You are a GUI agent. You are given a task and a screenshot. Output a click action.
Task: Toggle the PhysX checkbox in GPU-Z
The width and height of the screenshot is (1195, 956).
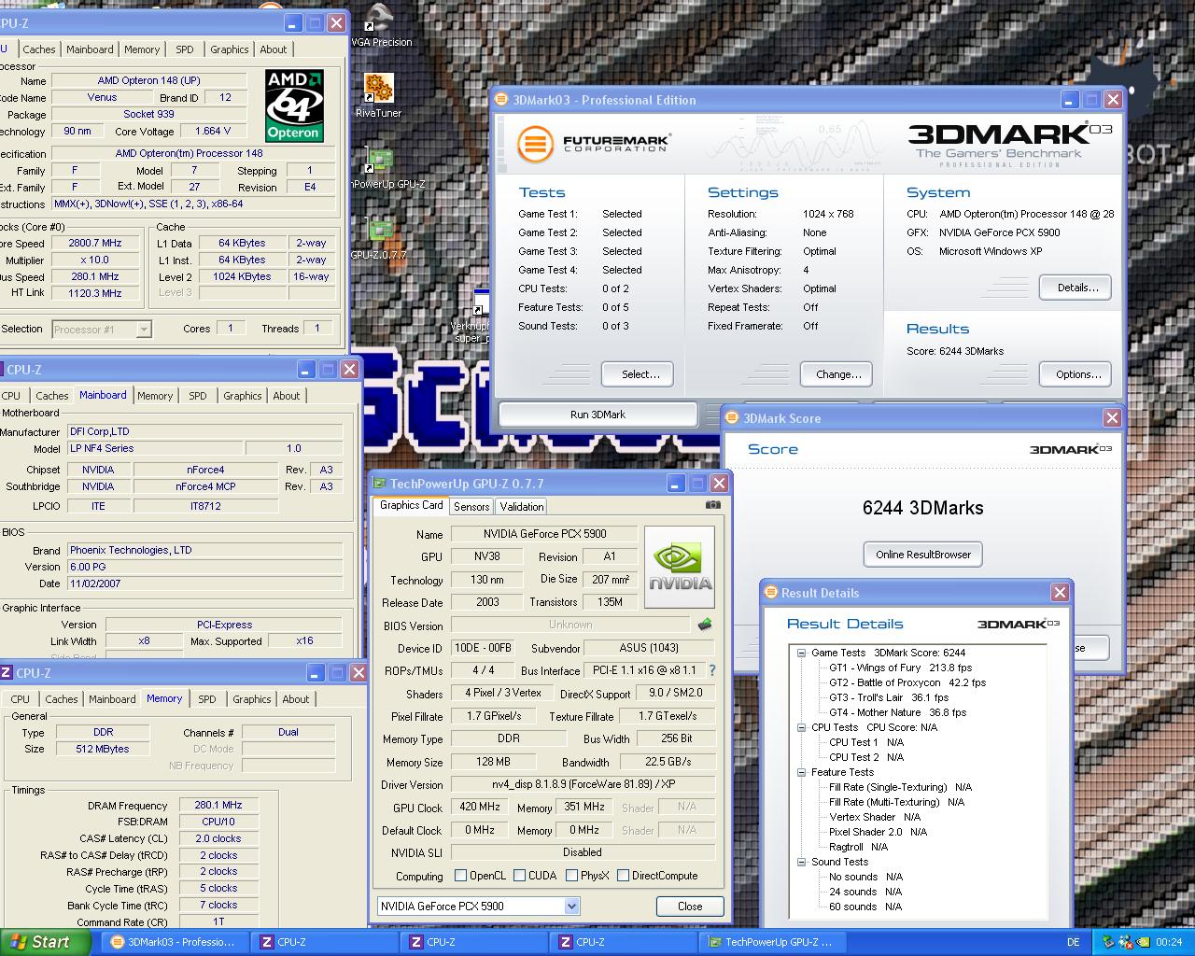click(x=571, y=876)
